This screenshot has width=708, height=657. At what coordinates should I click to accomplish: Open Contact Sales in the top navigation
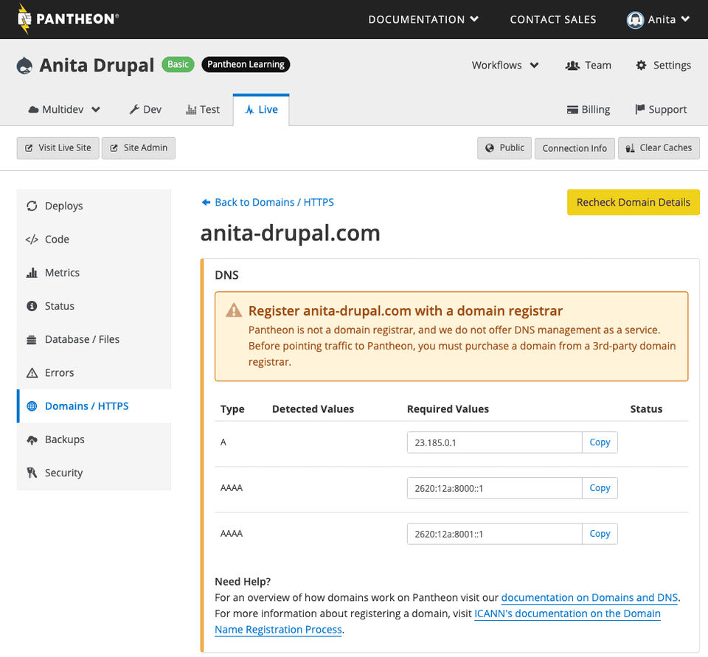coord(552,19)
